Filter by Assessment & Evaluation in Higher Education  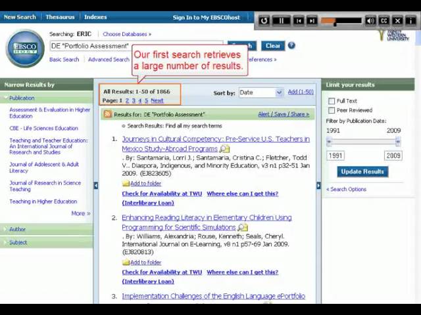[x=50, y=113]
